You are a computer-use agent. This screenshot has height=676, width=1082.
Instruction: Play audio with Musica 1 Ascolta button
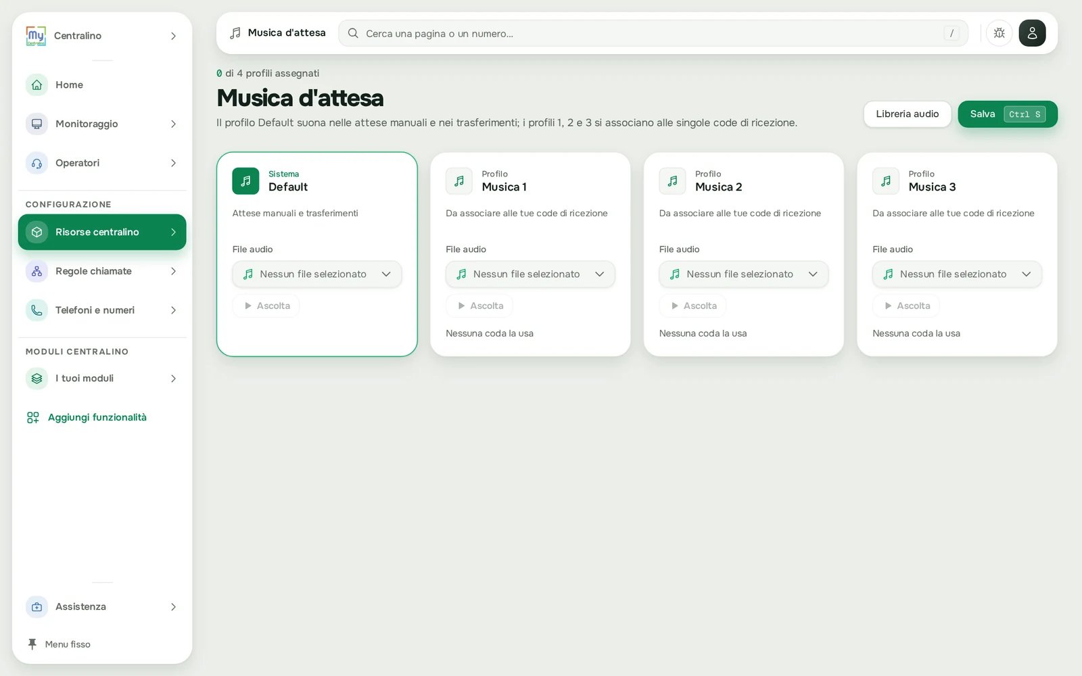pyautogui.click(x=479, y=306)
